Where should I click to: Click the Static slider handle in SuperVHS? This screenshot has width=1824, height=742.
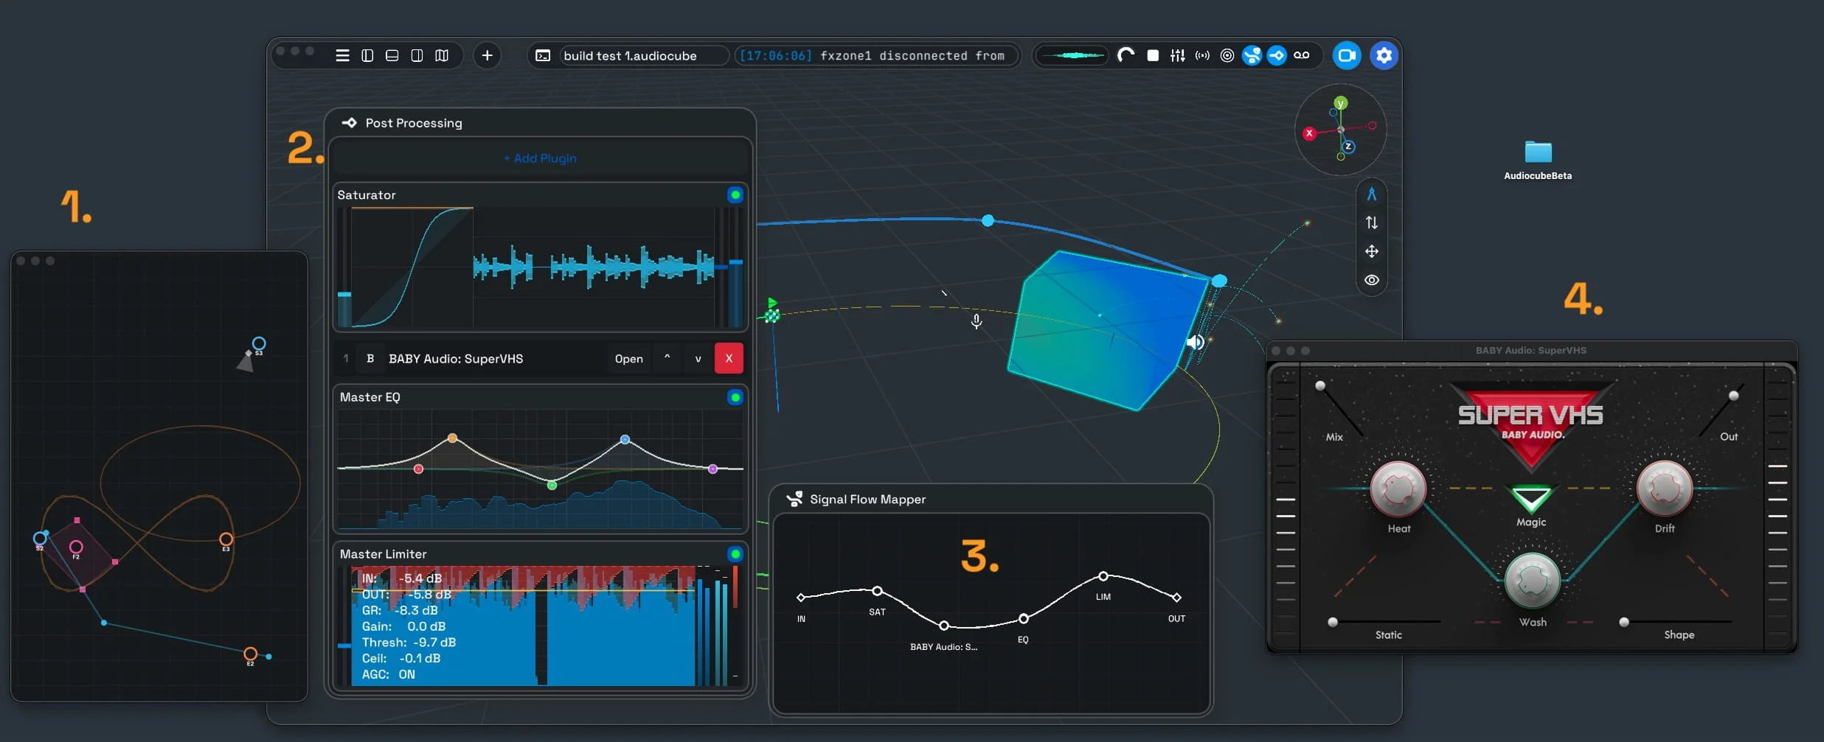[1333, 623]
